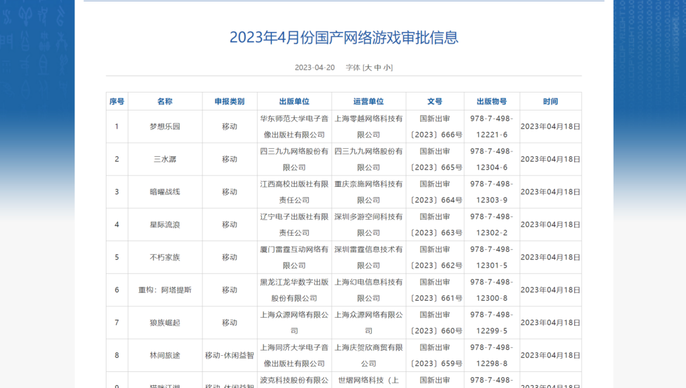Click approval number 国新出审〔2023〕665号
The image size is (686, 388).
click(x=435, y=159)
